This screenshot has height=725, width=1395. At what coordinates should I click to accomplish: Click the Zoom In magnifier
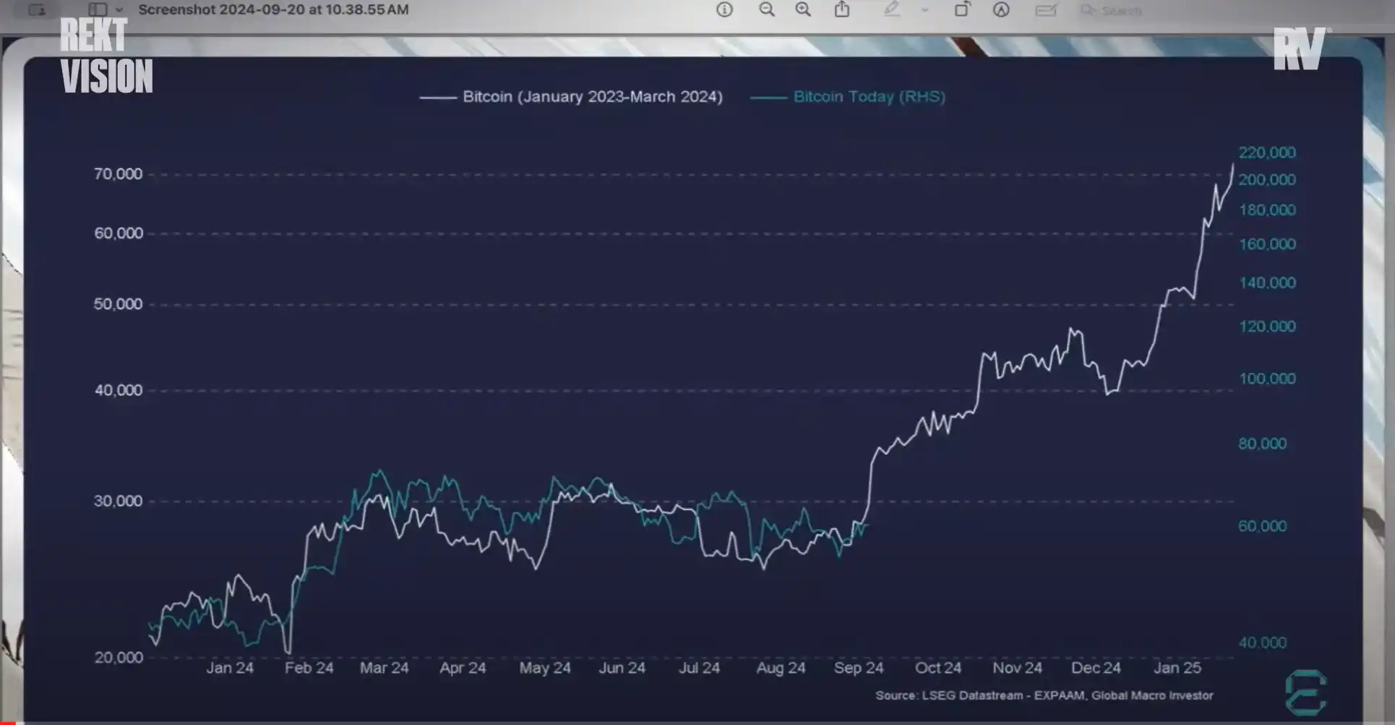point(803,9)
